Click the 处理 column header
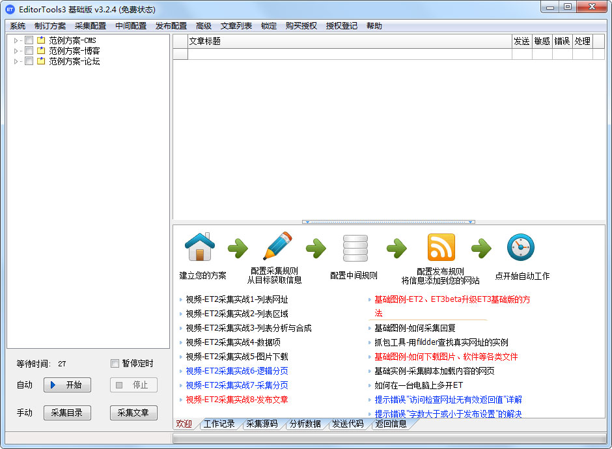612x449 pixels. [x=583, y=42]
